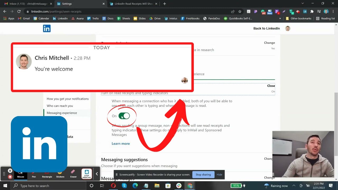
Task: Open Microsoft Edge from the taskbar
Action: [135, 186]
